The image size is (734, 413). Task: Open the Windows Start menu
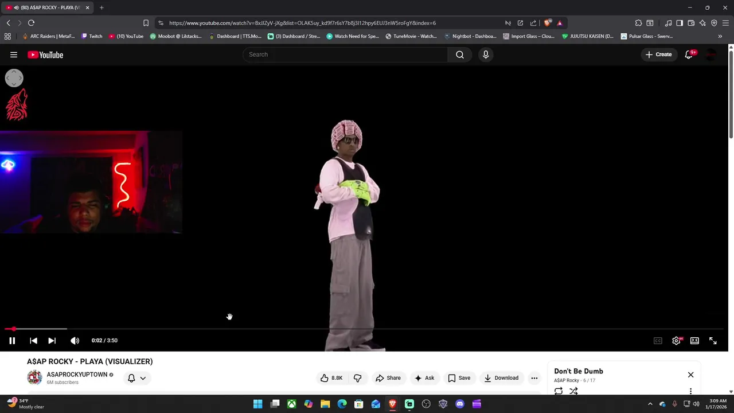[x=258, y=404]
